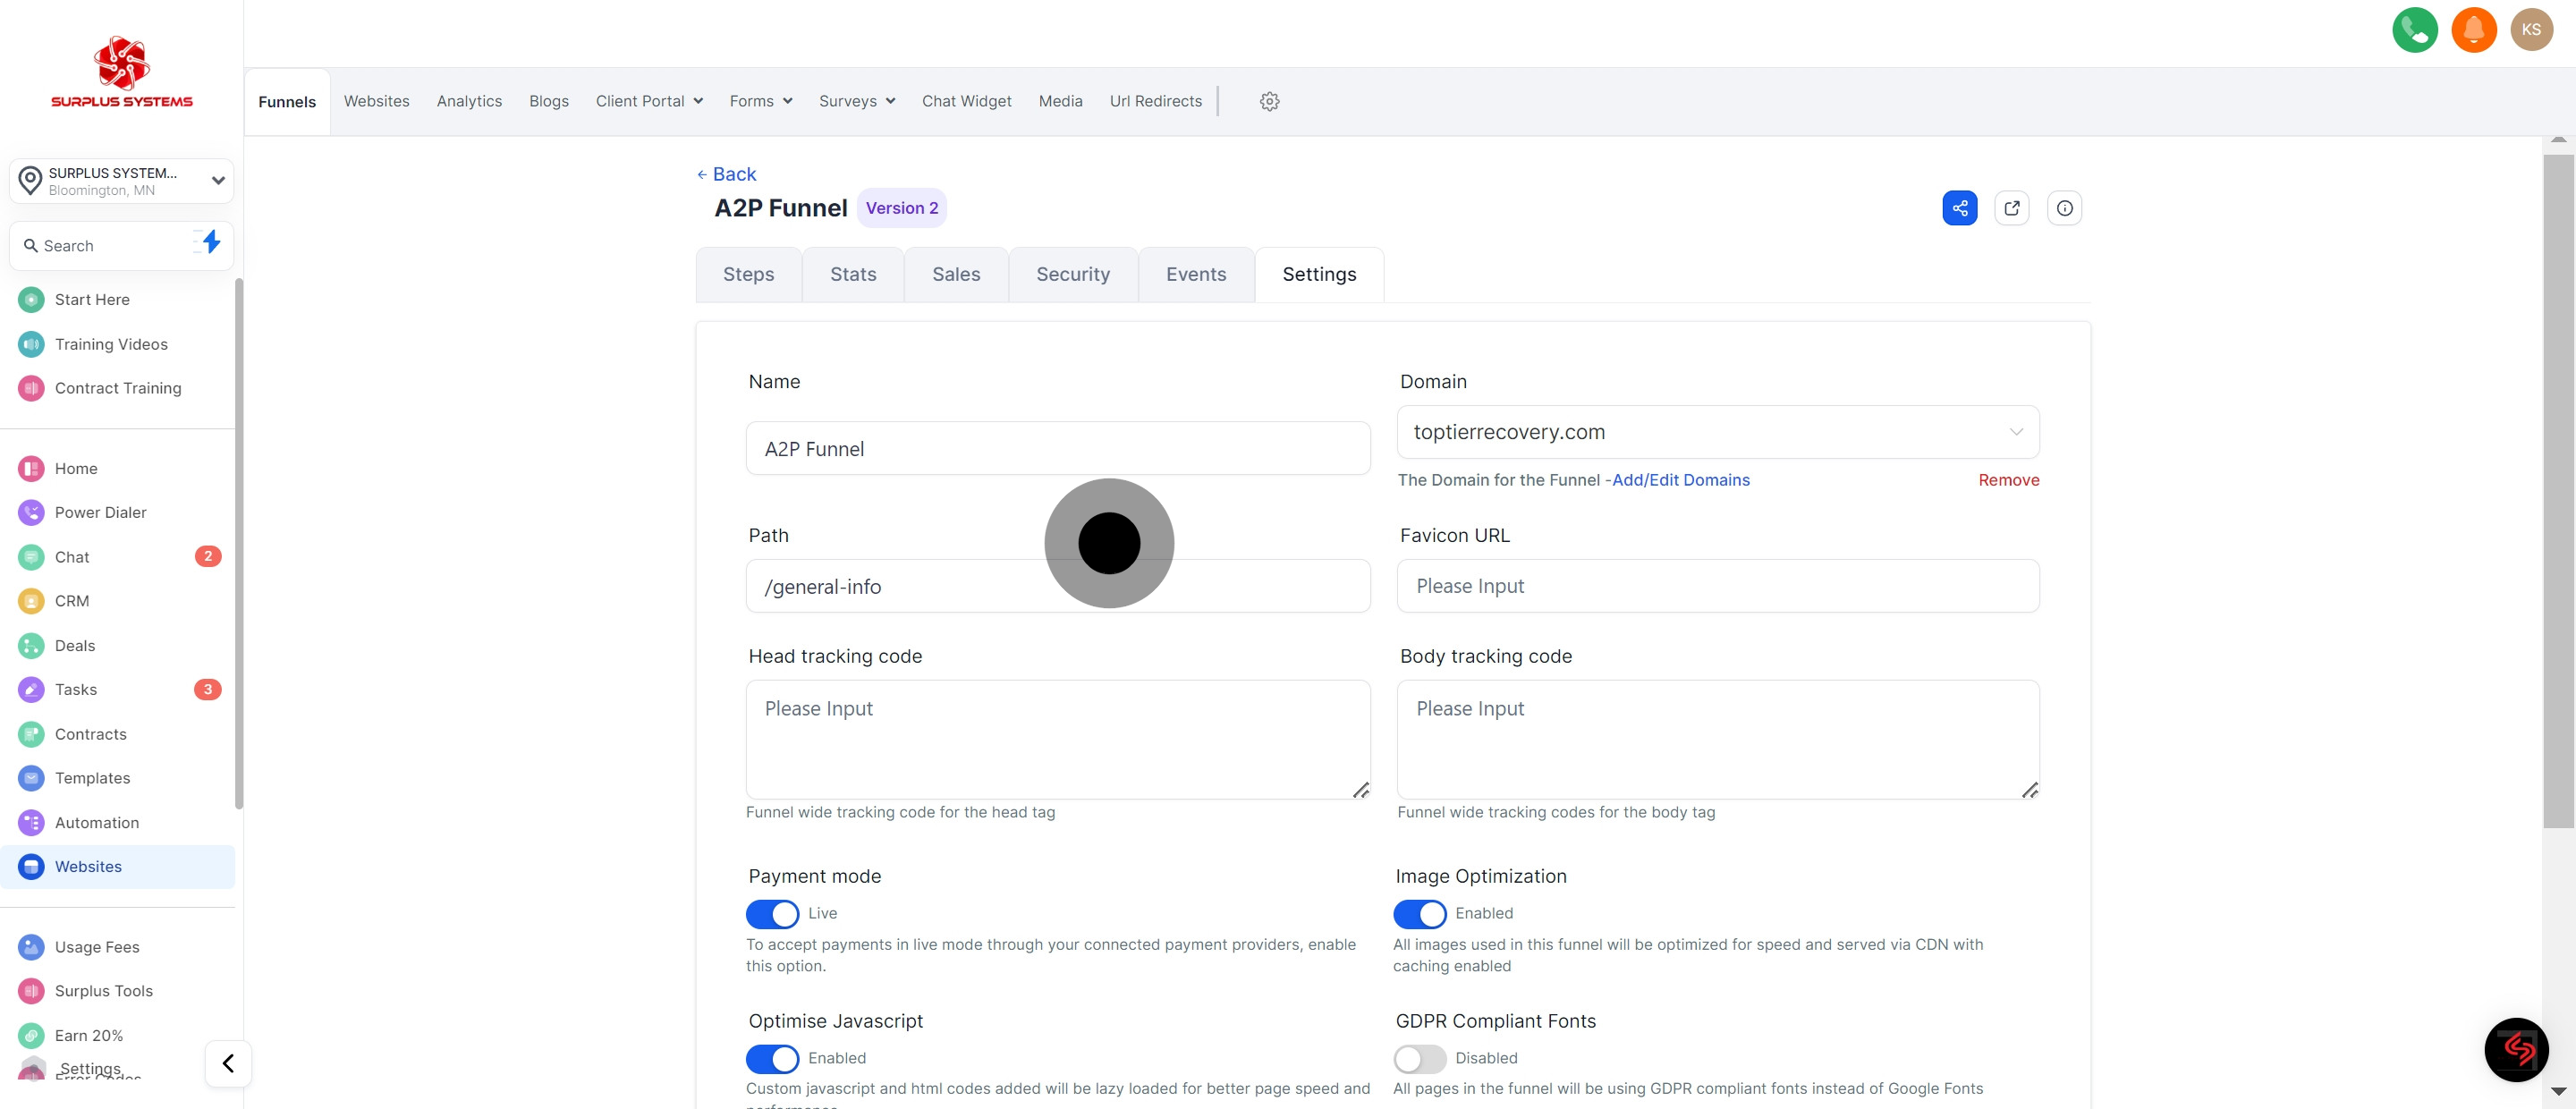Open the Analytics menu item
Screen dimensions: 2576x1109
[469, 101]
